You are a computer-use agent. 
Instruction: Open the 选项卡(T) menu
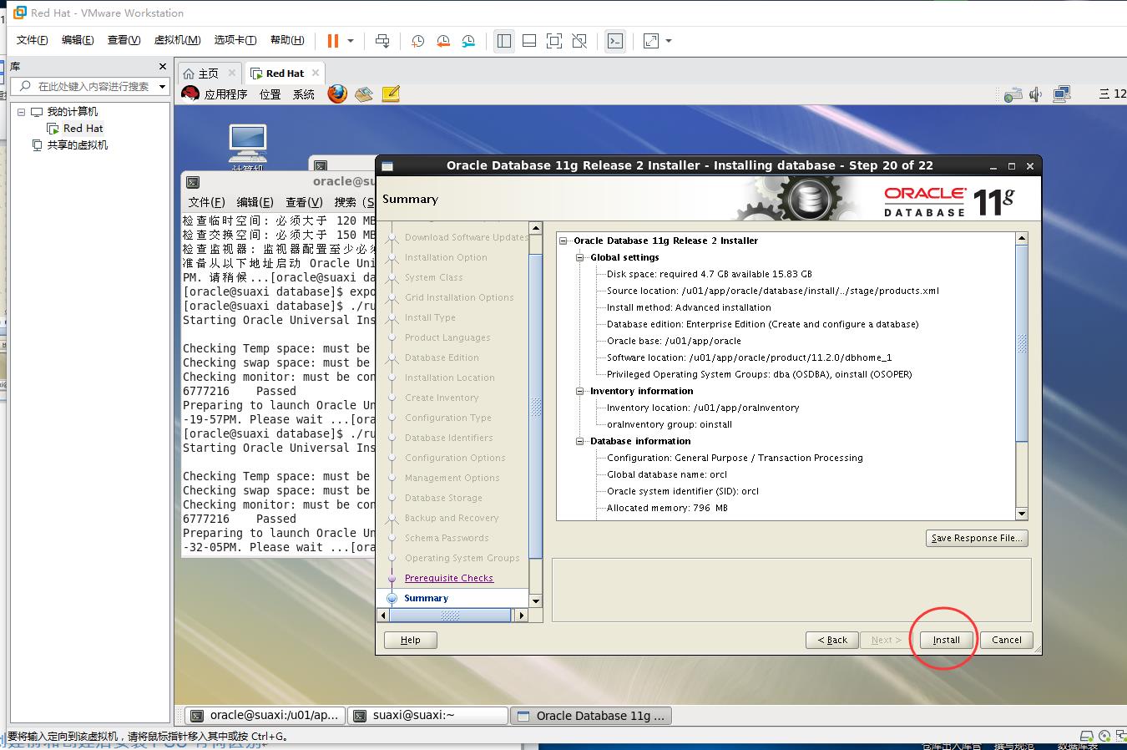235,40
